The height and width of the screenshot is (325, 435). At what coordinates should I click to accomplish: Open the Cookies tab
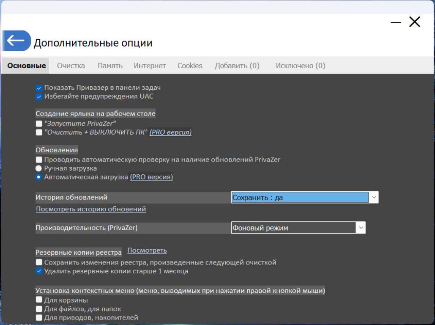[190, 66]
